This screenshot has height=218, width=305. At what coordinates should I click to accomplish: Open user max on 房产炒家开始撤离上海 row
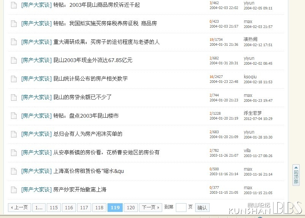coord(248,188)
